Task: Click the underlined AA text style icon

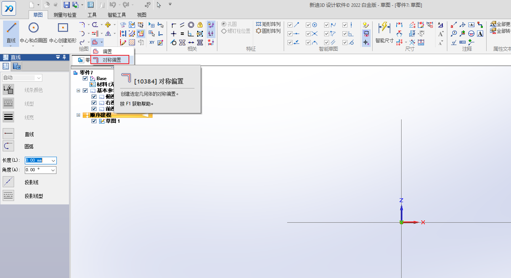Action: pos(440,25)
